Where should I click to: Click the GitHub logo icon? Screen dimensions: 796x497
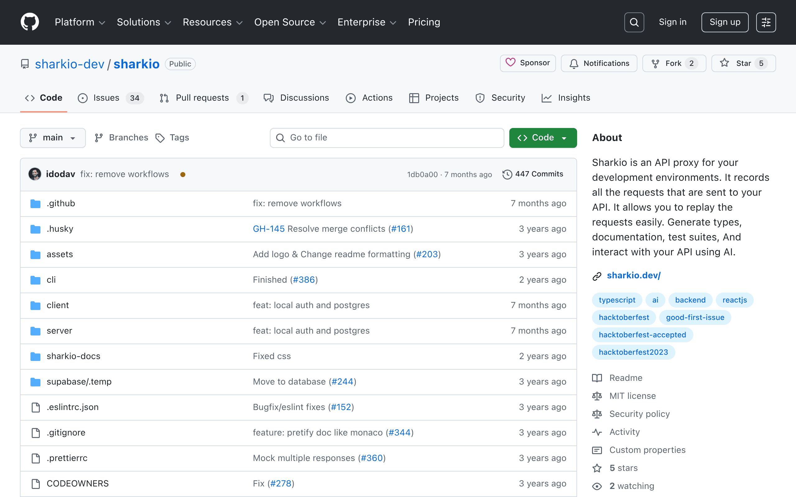[30, 22]
